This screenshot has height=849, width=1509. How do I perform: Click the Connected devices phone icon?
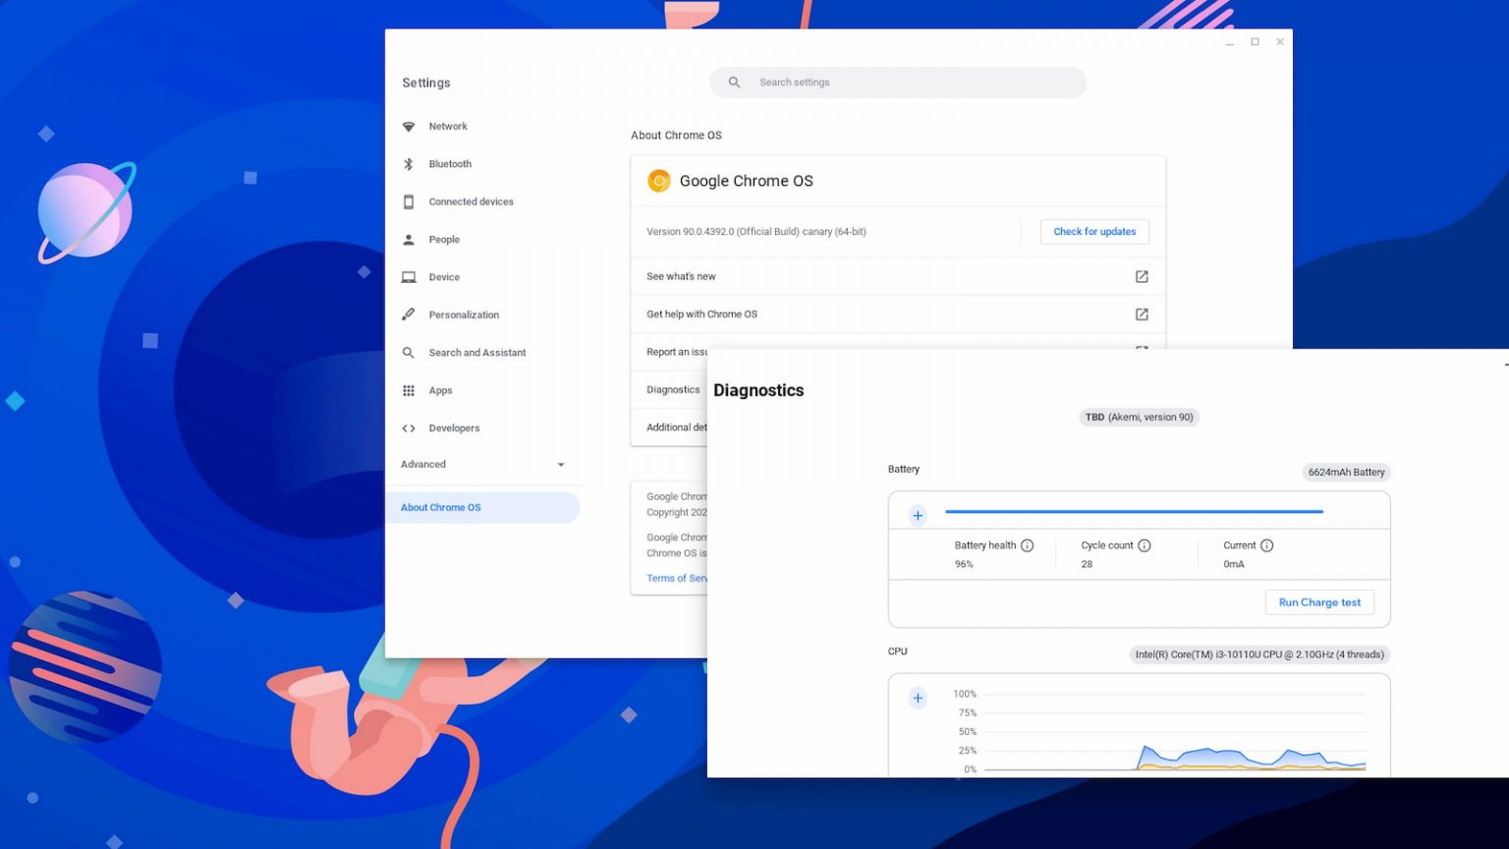pyautogui.click(x=409, y=202)
